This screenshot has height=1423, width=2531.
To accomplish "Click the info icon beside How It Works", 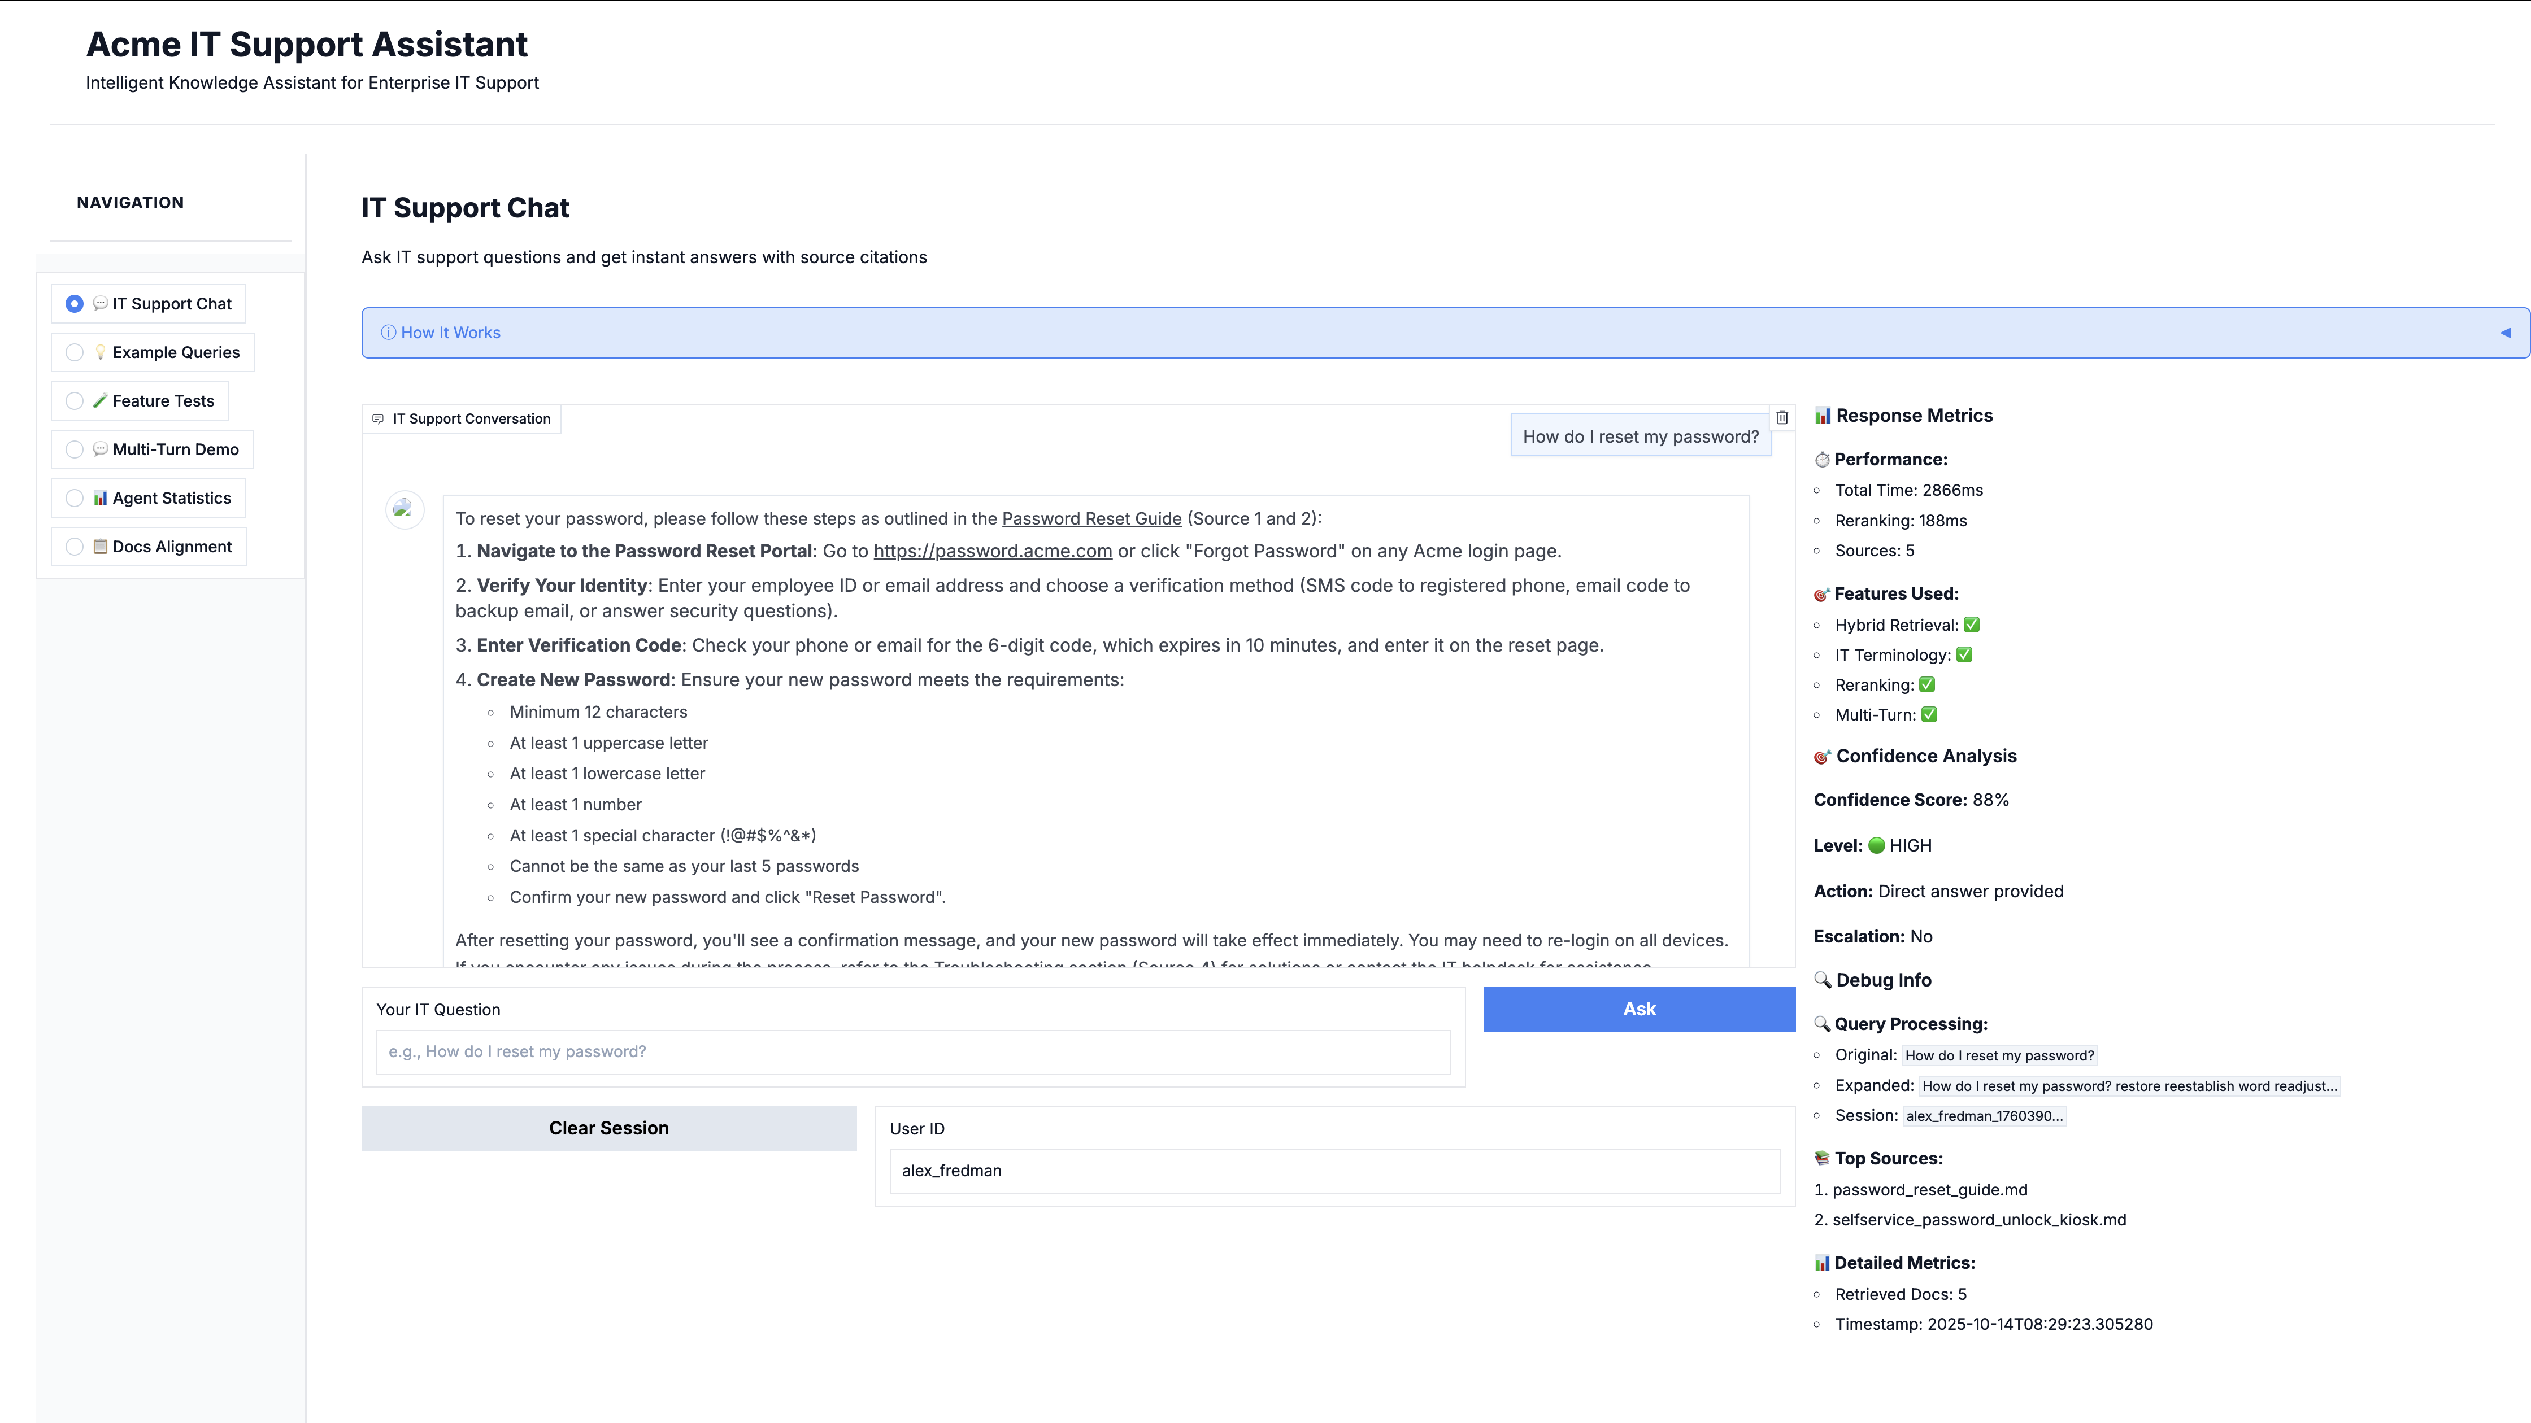I will (x=388, y=333).
